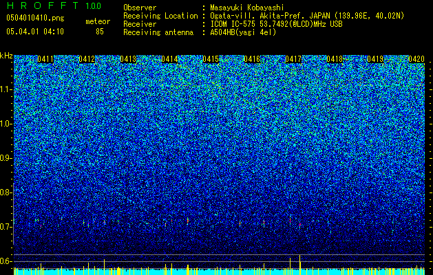
Task: Click the 0418 time marker
Action: pyautogui.click(x=335, y=59)
